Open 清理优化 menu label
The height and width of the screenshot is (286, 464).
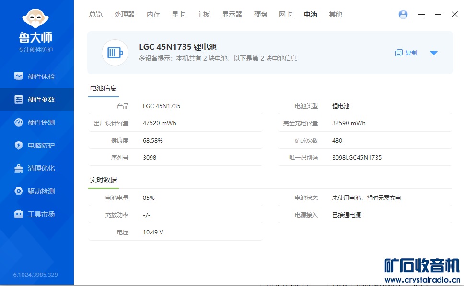click(x=41, y=168)
